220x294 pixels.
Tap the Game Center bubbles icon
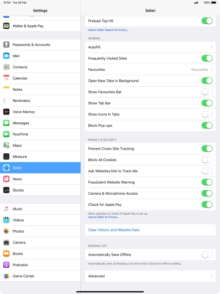pos(6,276)
